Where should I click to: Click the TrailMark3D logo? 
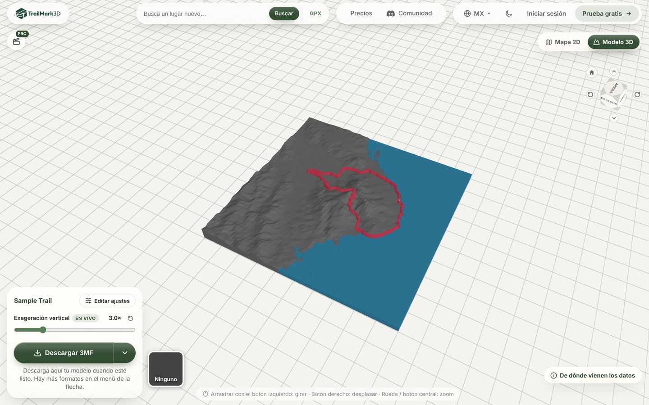(38, 13)
